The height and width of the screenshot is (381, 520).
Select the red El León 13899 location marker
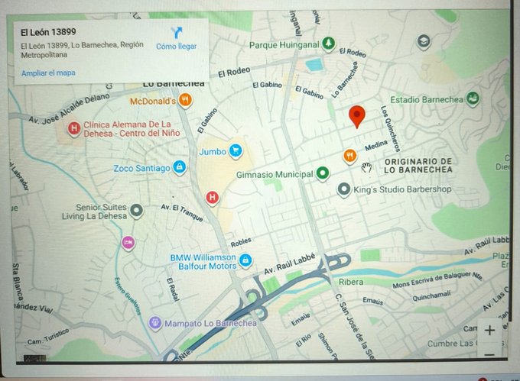[357, 117]
